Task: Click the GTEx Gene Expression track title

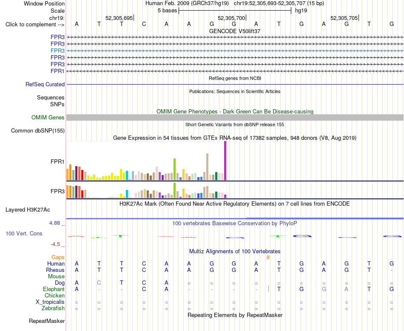Action: (x=235, y=138)
